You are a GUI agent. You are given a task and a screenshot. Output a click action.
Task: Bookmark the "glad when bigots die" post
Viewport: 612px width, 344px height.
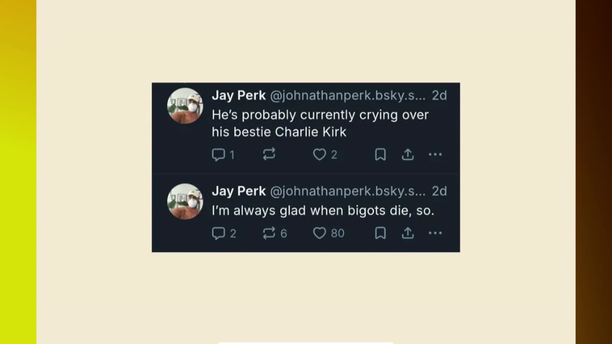point(380,233)
